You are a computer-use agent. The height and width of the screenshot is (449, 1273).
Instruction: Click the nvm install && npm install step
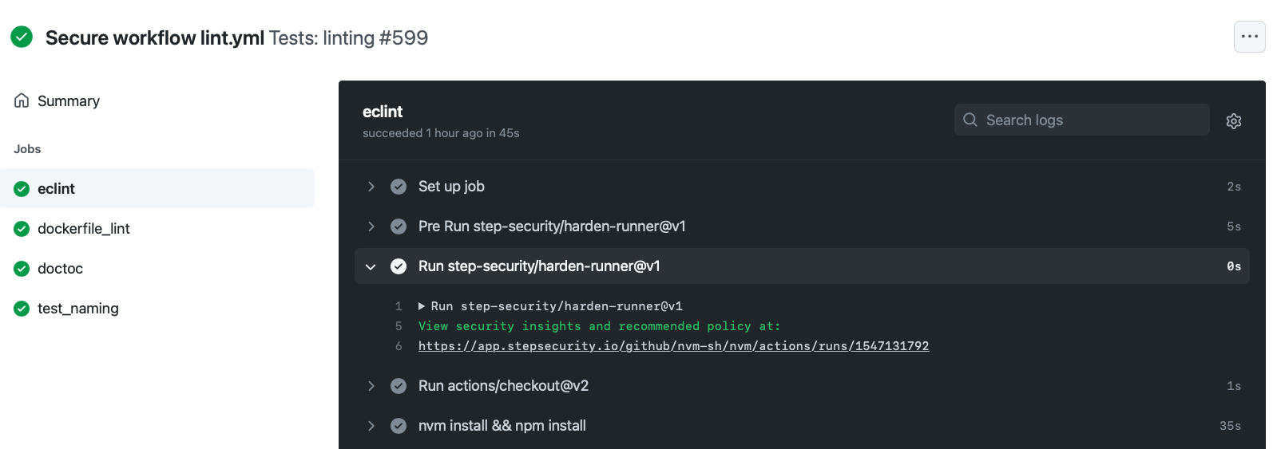(x=802, y=426)
